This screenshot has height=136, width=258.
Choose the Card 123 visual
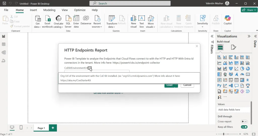point(248,74)
